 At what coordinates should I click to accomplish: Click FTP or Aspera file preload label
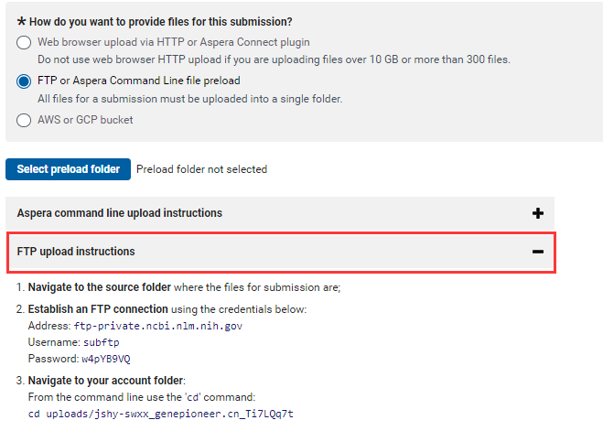pos(139,81)
